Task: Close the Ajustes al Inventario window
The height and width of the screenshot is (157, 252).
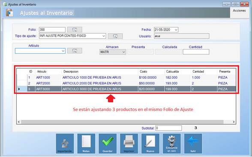Action: pos(244,4)
